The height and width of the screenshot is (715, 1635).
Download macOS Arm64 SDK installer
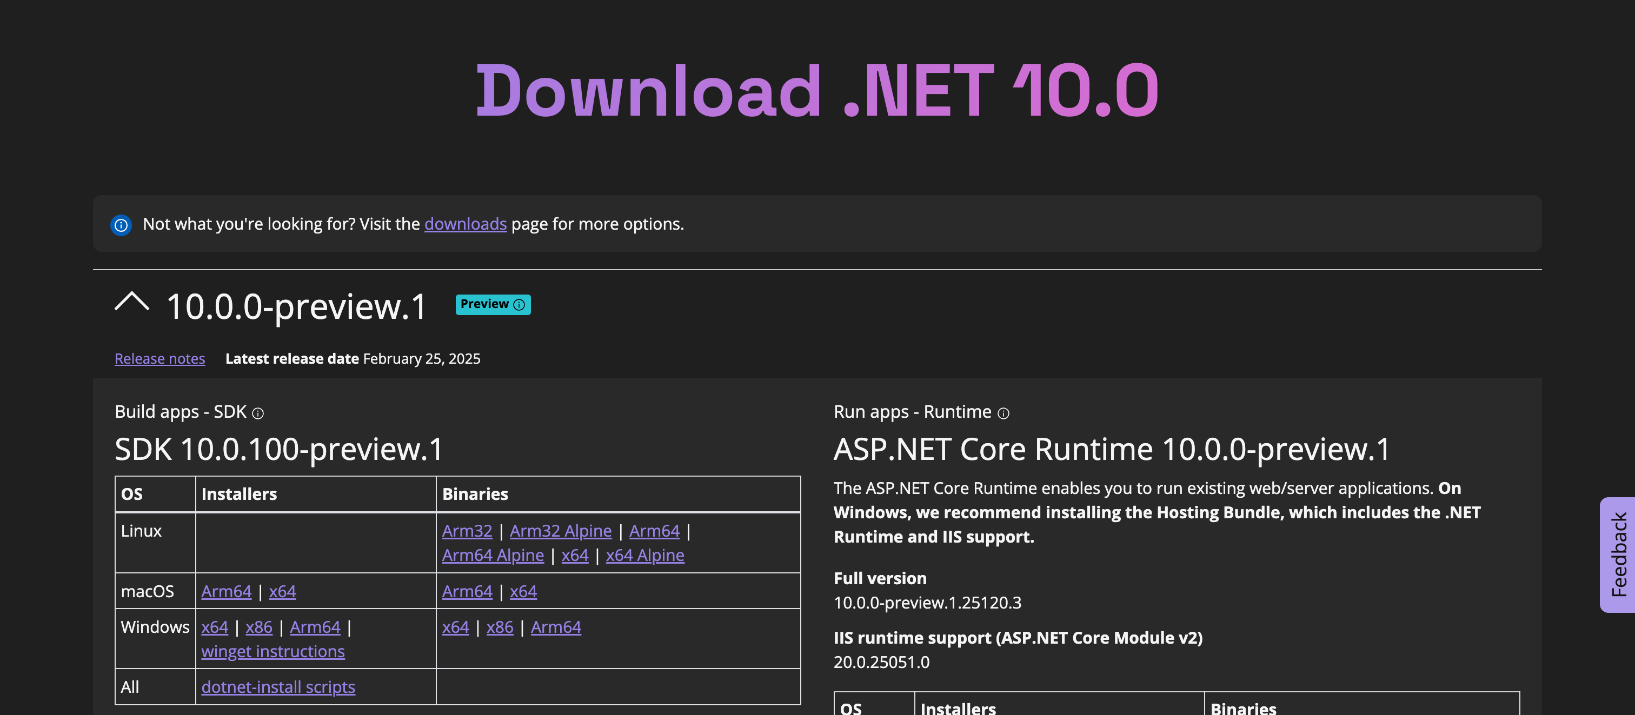click(226, 591)
